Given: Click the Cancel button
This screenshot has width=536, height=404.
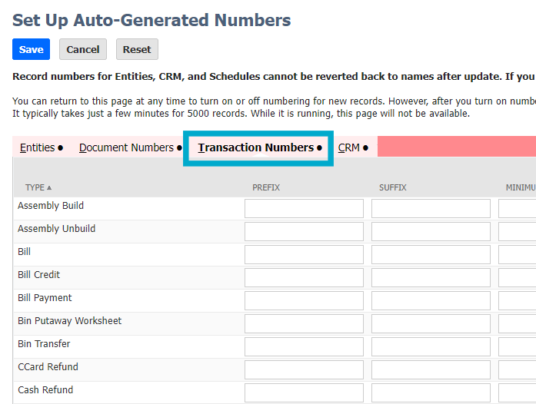Looking at the screenshot, I should (x=83, y=49).
